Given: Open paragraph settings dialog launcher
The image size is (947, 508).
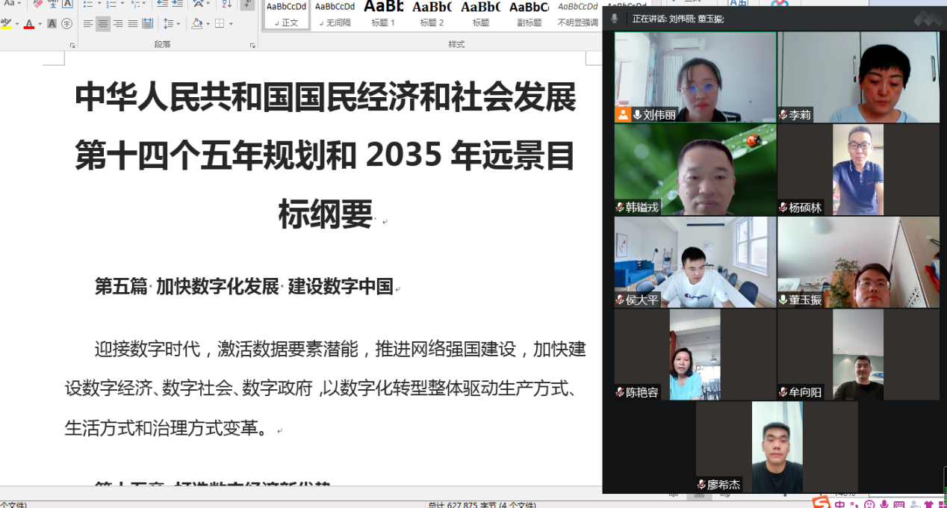Looking at the screenshot, I should click(x=253, y=46).
